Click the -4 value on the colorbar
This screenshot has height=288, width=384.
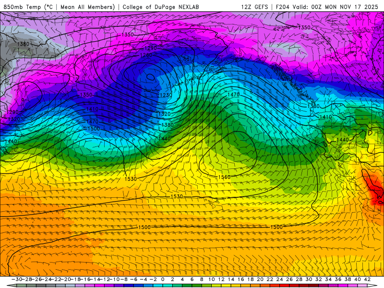coord(143,279)
